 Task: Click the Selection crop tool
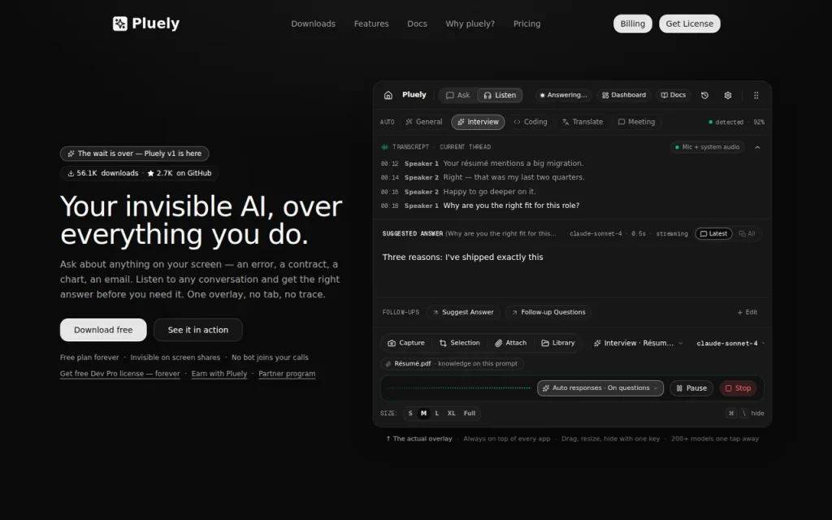pos(460,343)
